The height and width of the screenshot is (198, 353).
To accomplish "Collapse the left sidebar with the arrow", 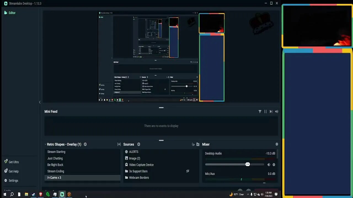I will 40,102.
